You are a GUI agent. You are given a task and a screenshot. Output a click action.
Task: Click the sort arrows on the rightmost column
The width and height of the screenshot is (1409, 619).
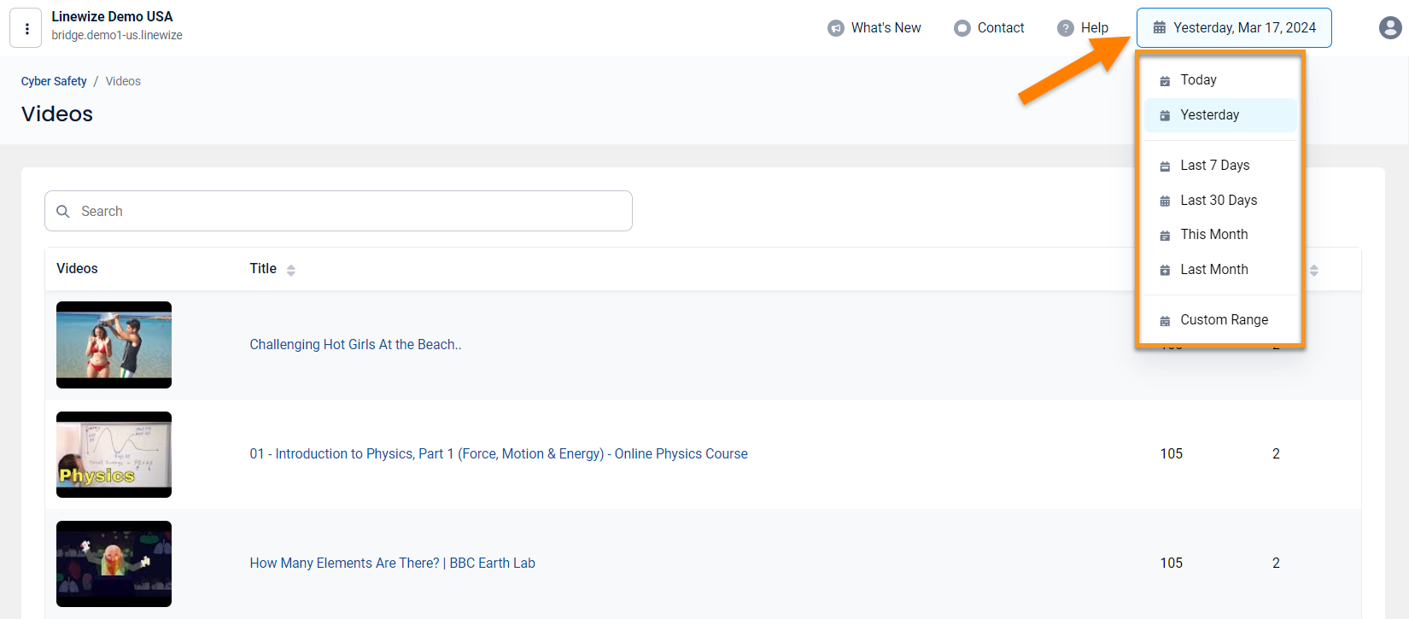[x=1313, y=270]
